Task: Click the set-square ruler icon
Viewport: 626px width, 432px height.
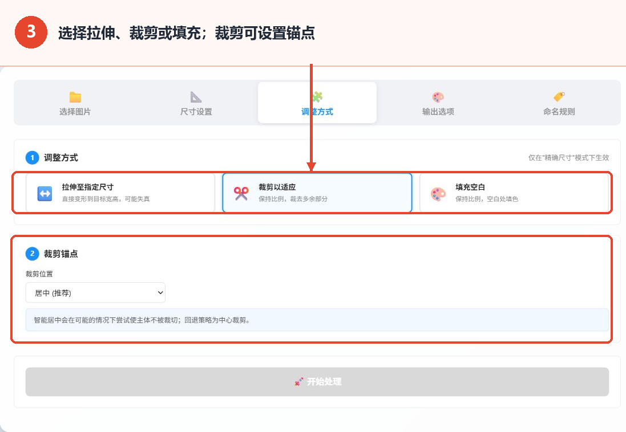Action: (x=196, y=97)
